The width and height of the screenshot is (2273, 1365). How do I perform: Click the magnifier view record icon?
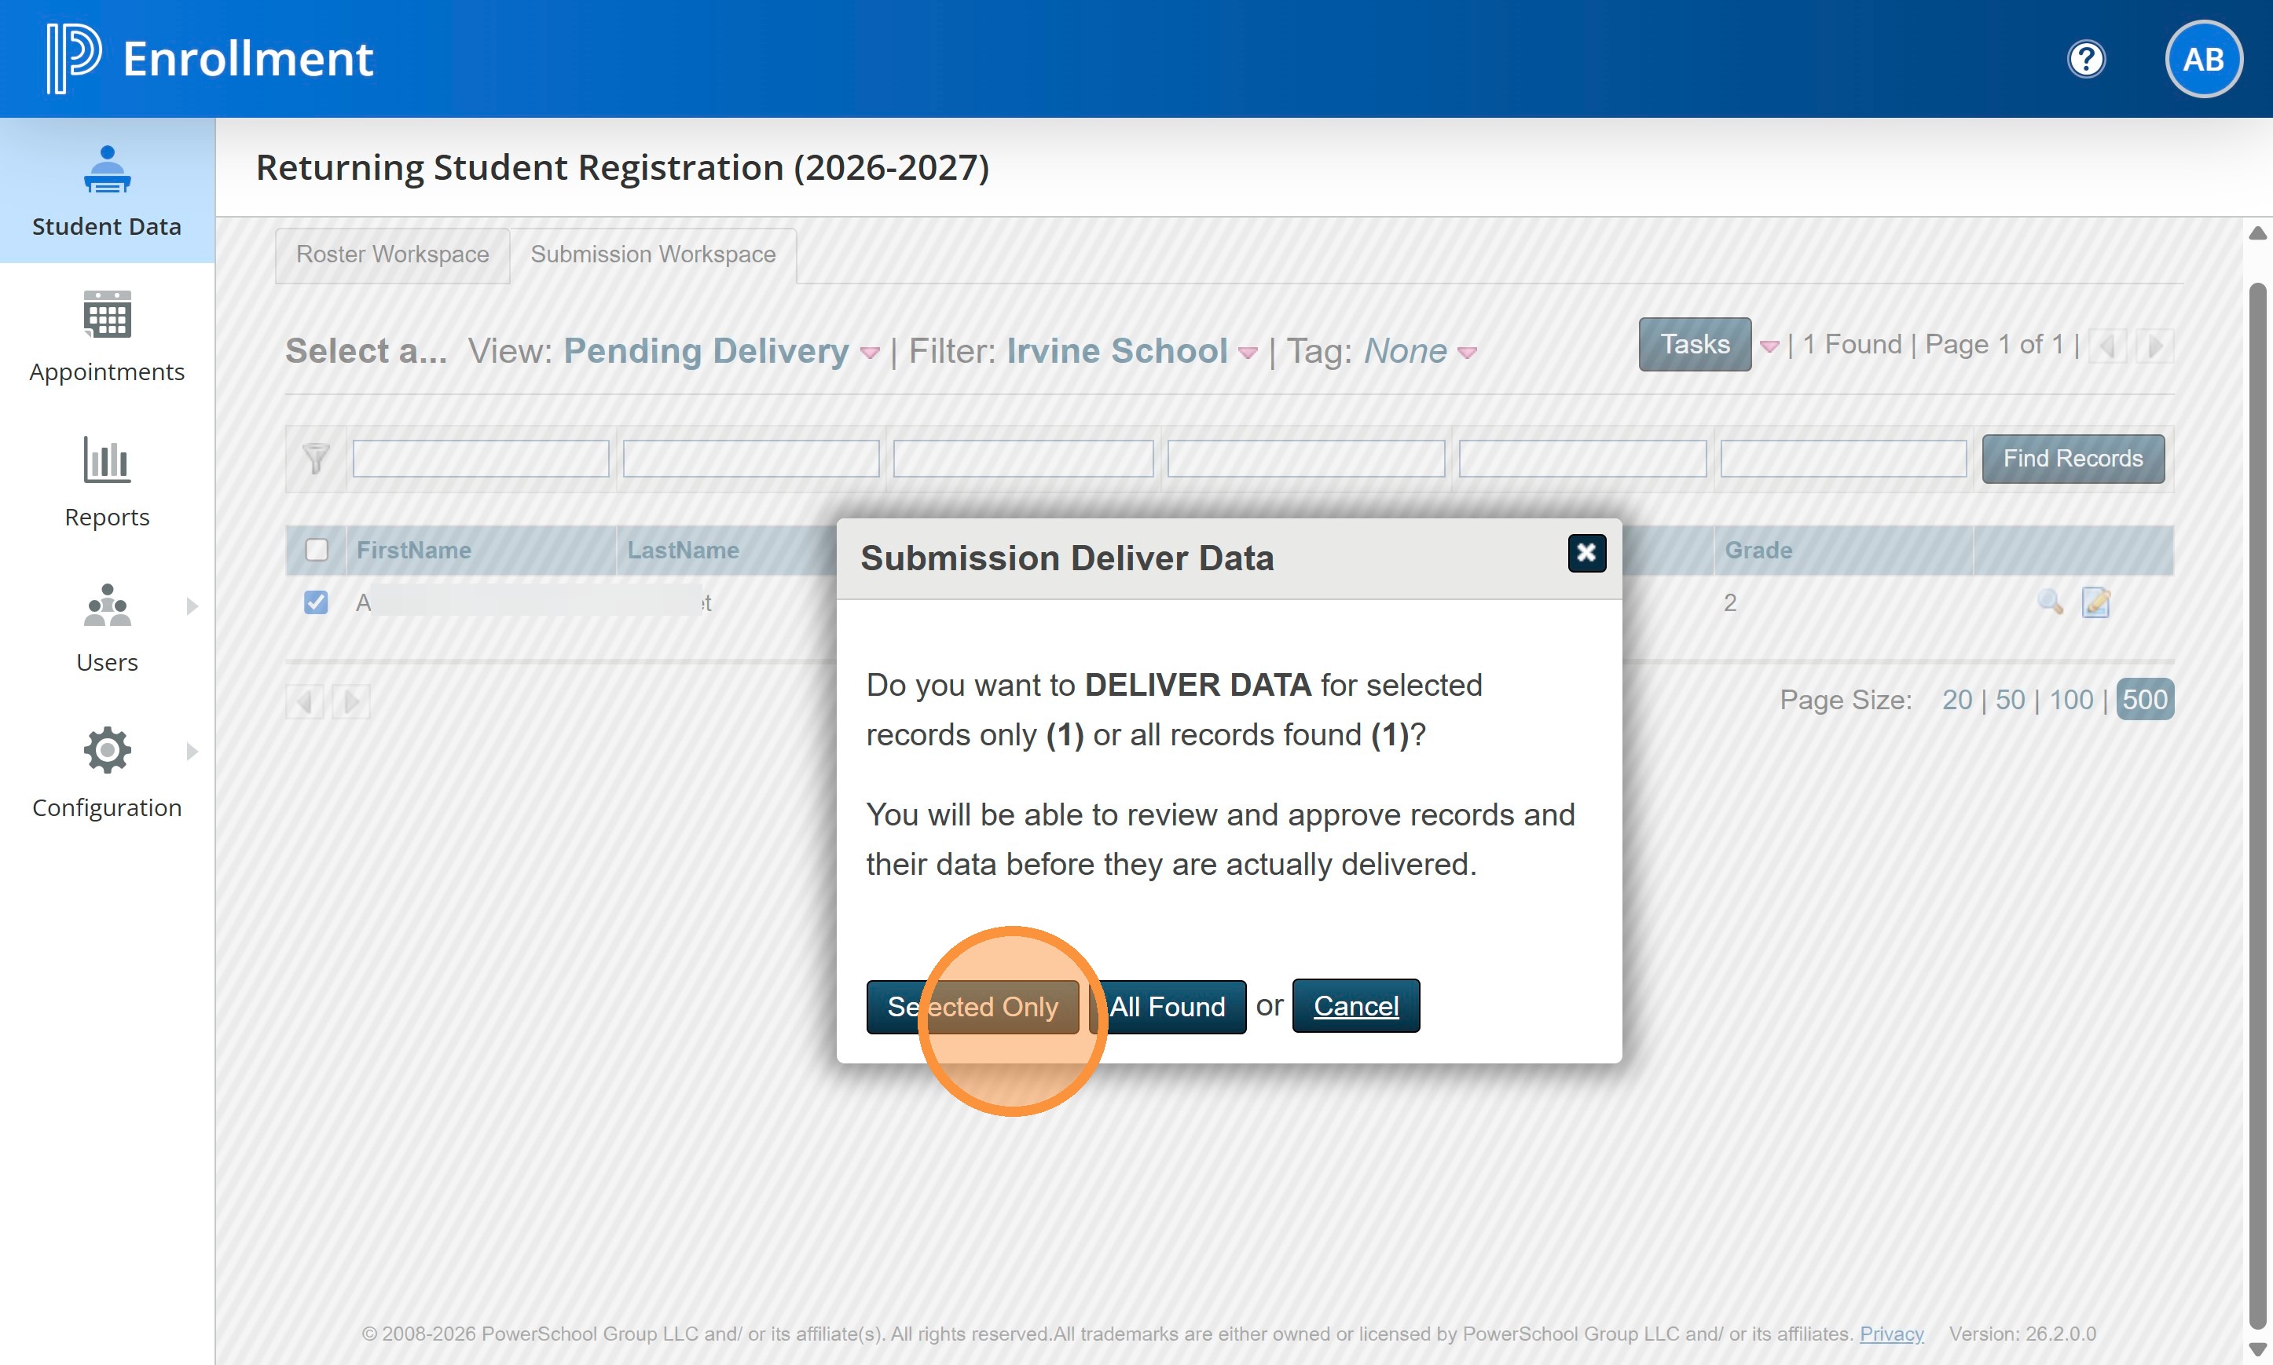coord(2050,602)
